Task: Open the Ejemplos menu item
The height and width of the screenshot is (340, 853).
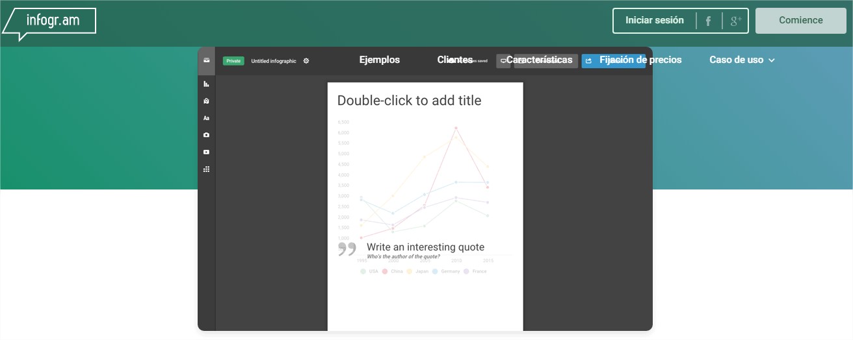Action: coord(380,60)
